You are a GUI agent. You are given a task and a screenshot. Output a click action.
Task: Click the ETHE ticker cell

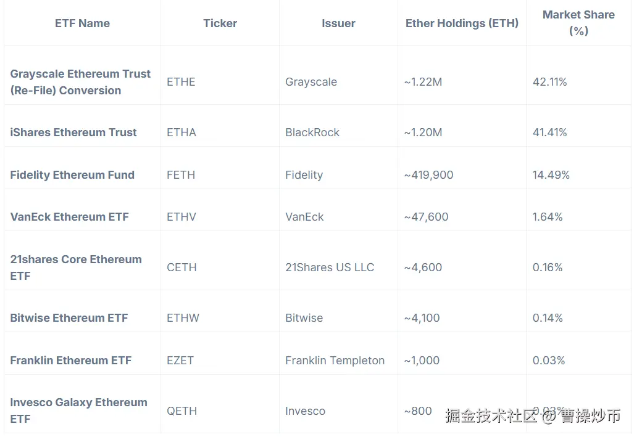tap(181, 82)
